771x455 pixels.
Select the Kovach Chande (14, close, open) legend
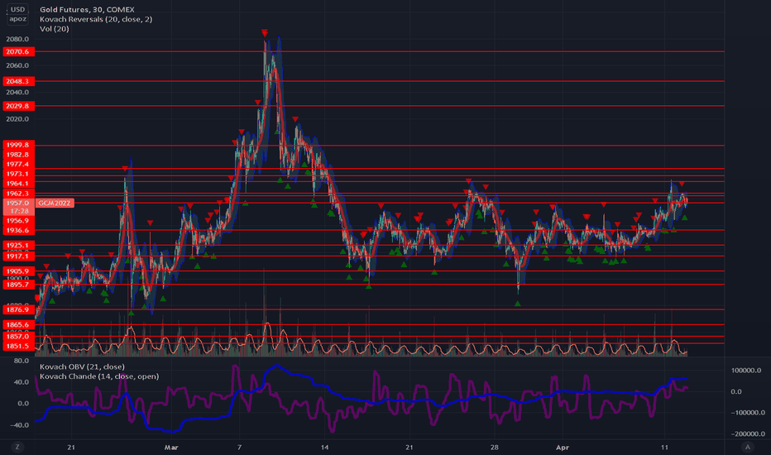99,376
